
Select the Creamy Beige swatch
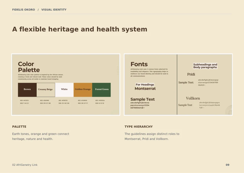(x=46, y=90)
